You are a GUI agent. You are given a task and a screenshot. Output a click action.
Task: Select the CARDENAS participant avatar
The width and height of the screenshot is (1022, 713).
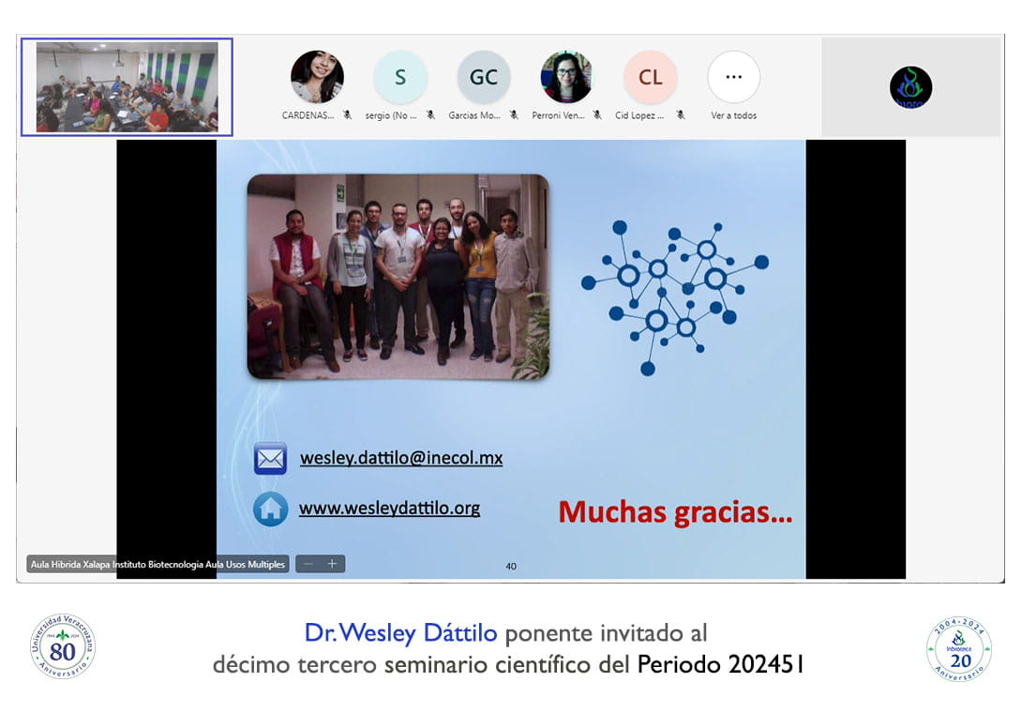tap(317, 77)
